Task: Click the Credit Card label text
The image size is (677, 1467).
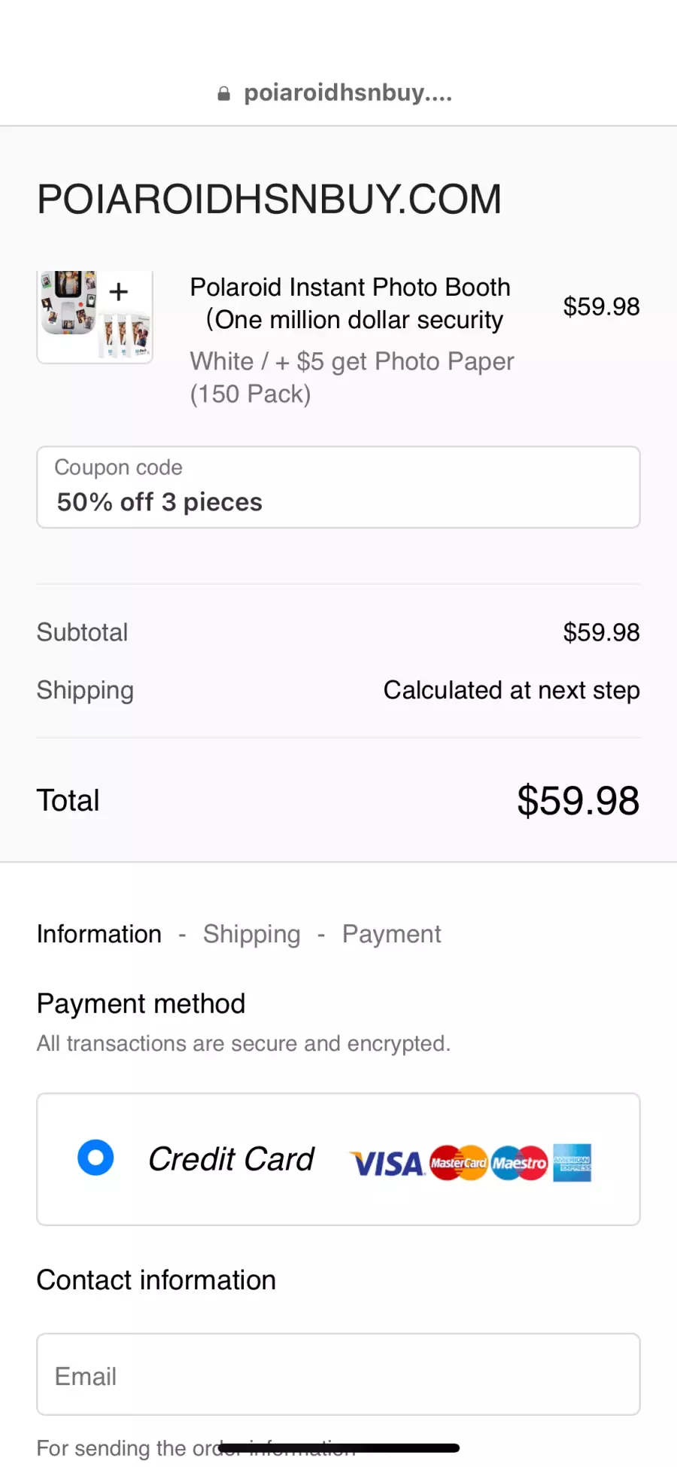Action: pos(231,1159)
